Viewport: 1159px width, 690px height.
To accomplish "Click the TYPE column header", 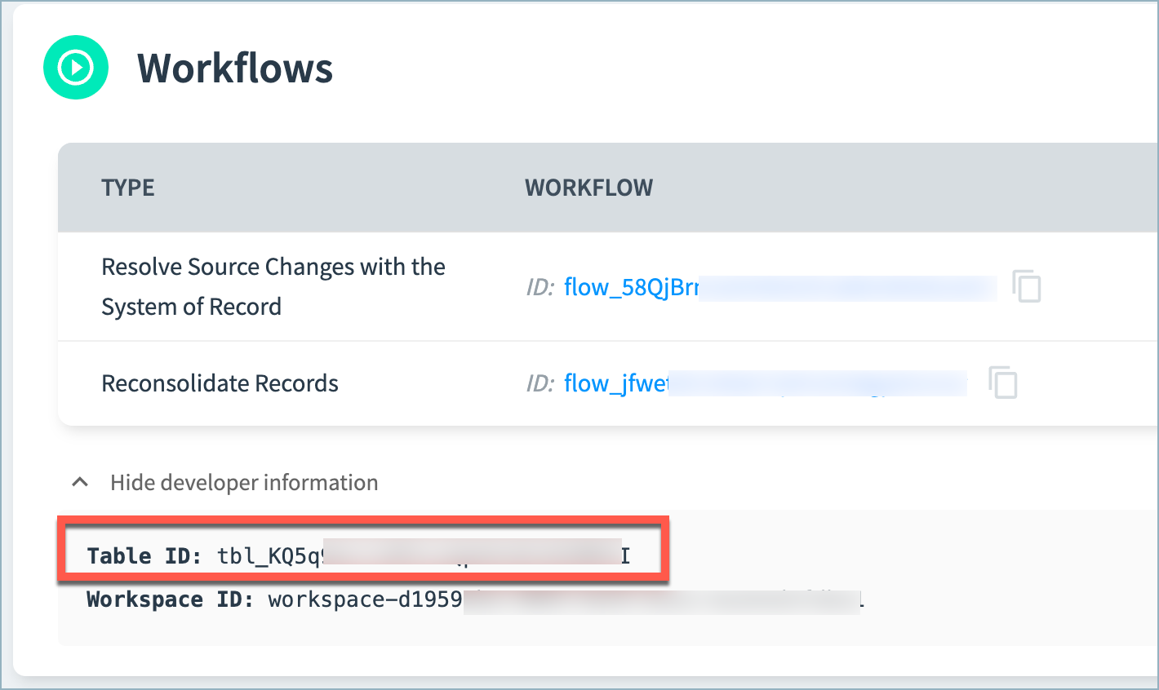I will 128,188.
